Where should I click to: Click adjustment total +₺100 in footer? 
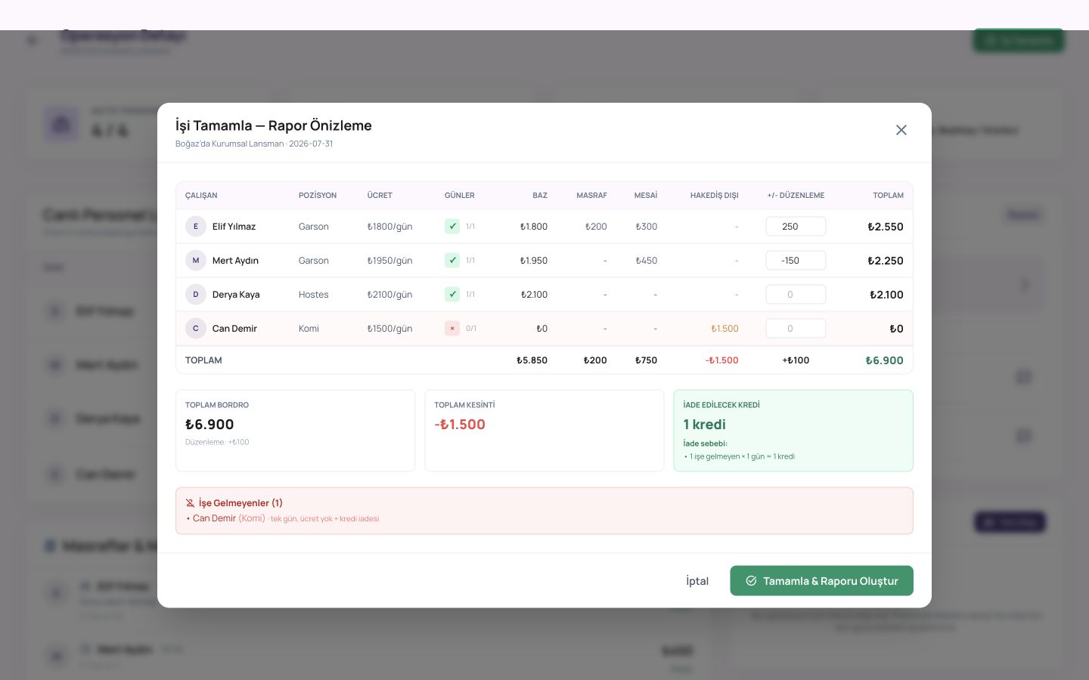[796, 360]
